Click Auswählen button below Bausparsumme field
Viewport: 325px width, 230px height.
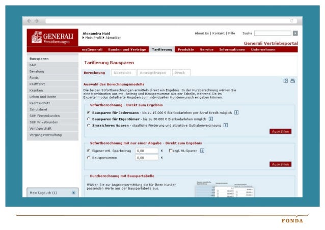point(281,164)
